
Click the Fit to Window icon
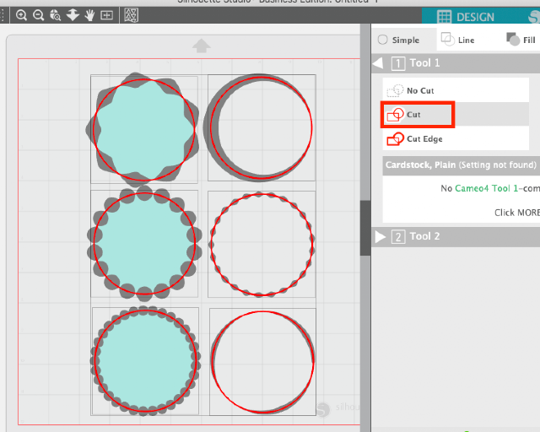click(x=107, y=15)
